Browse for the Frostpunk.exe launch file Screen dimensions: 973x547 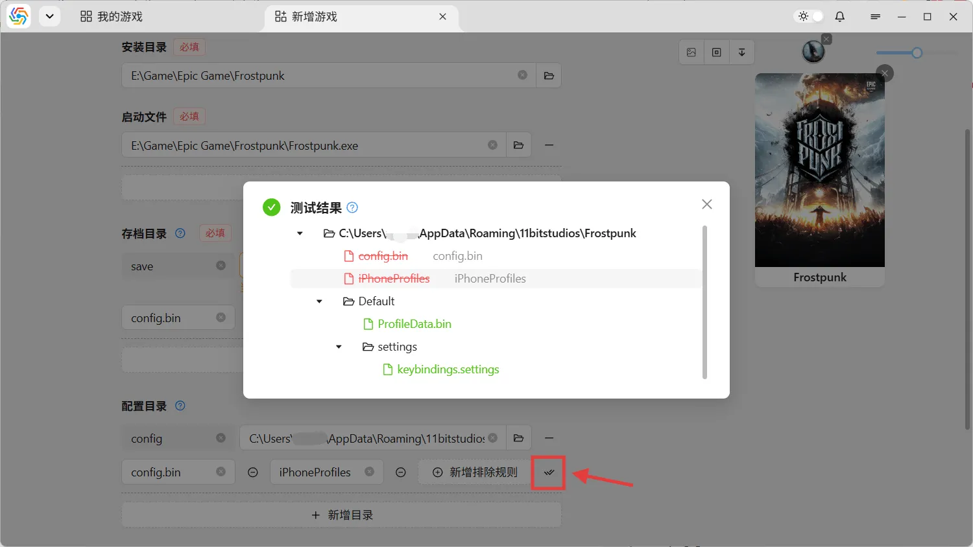[x=518, y=145]
